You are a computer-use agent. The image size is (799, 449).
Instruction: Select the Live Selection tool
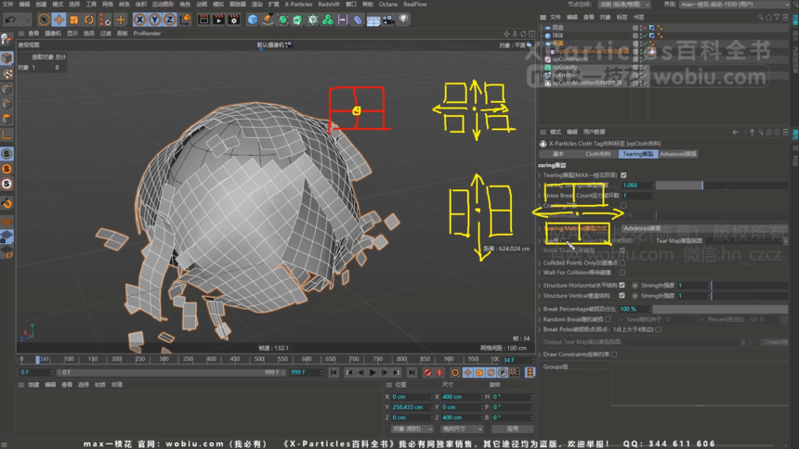tap(44, 19)
